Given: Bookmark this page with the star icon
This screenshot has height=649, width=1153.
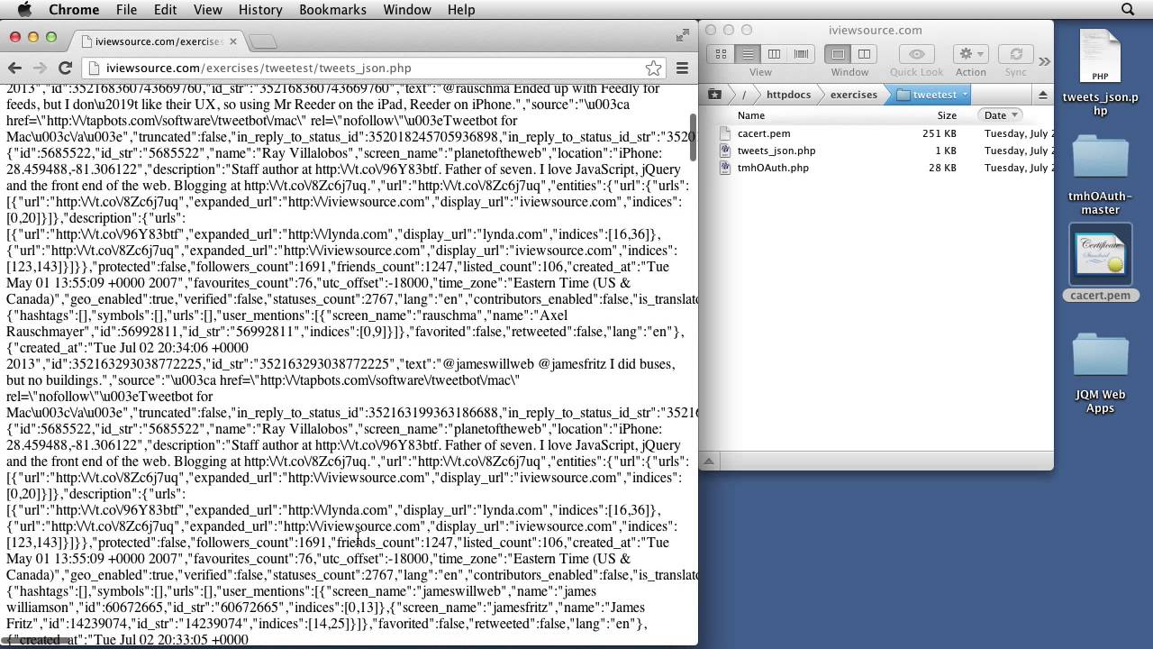Looking at the screenshot, I should pos(654,68).
